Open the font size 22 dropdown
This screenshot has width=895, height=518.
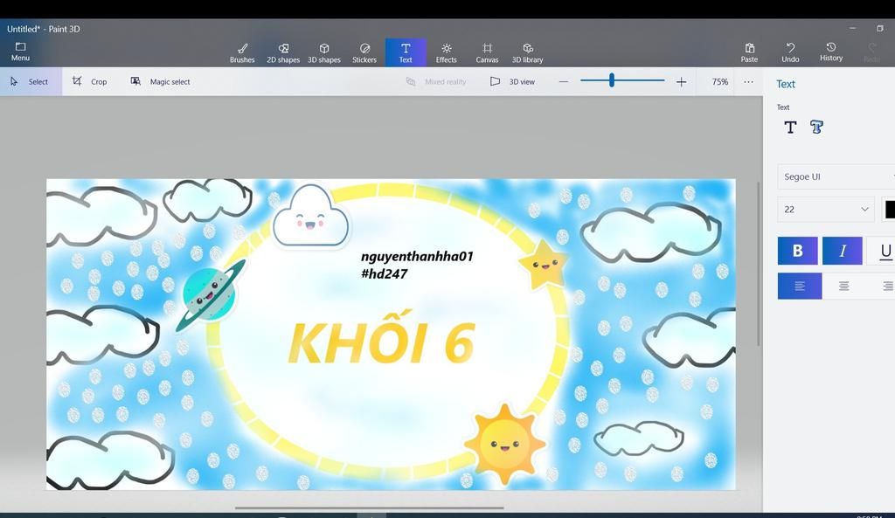[x=826, y=210]
